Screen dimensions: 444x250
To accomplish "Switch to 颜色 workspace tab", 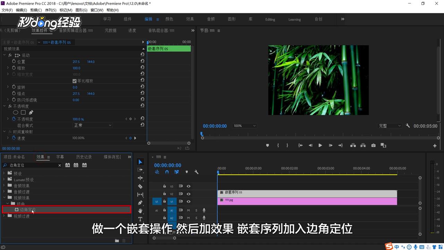I will (169, 19).
